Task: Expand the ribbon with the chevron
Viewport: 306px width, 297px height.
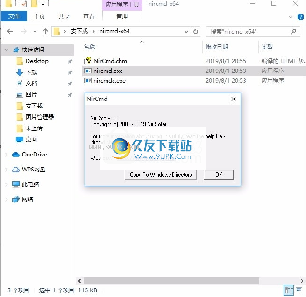Action: click(x=291, y=17)
